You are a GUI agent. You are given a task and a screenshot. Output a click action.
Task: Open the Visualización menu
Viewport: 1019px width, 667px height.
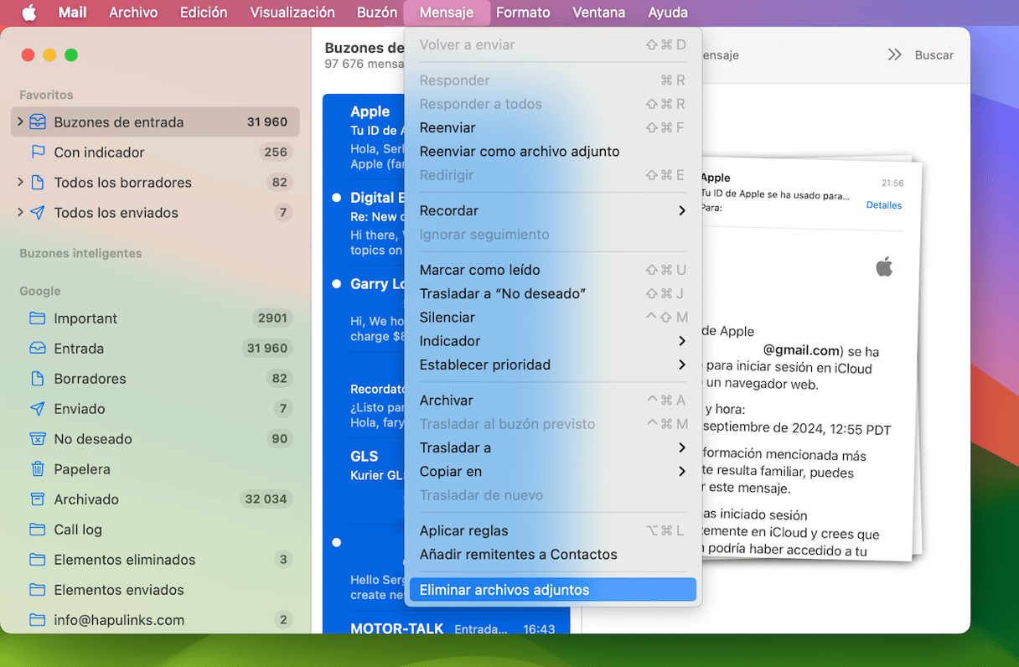[x=292, y=13]
